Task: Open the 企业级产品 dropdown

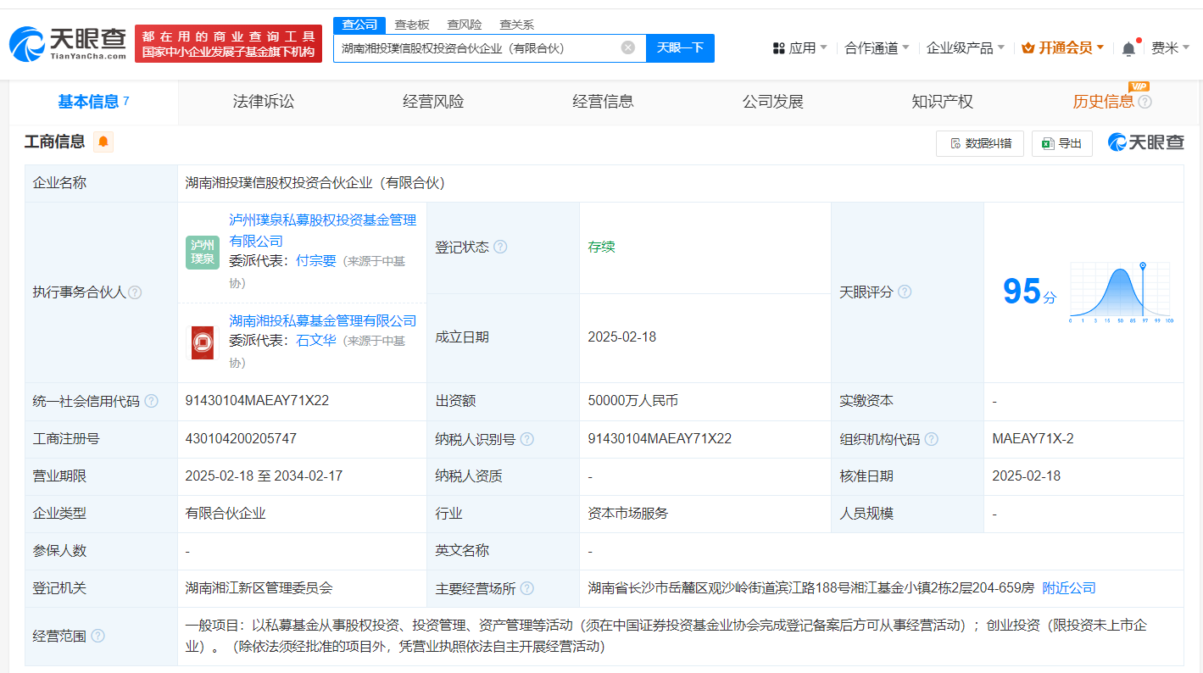Action: (965, 48)
